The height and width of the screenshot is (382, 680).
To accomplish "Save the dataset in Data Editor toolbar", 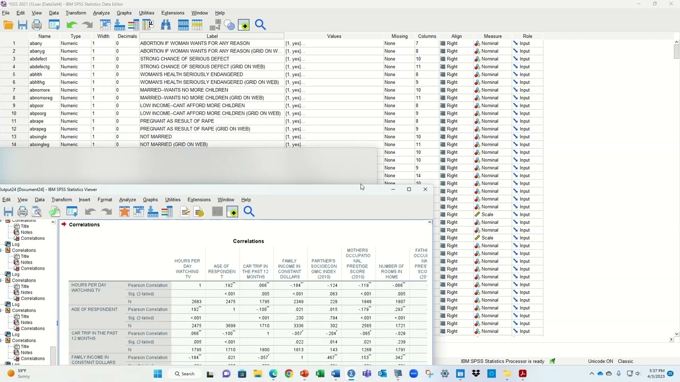I will (22, 25).
